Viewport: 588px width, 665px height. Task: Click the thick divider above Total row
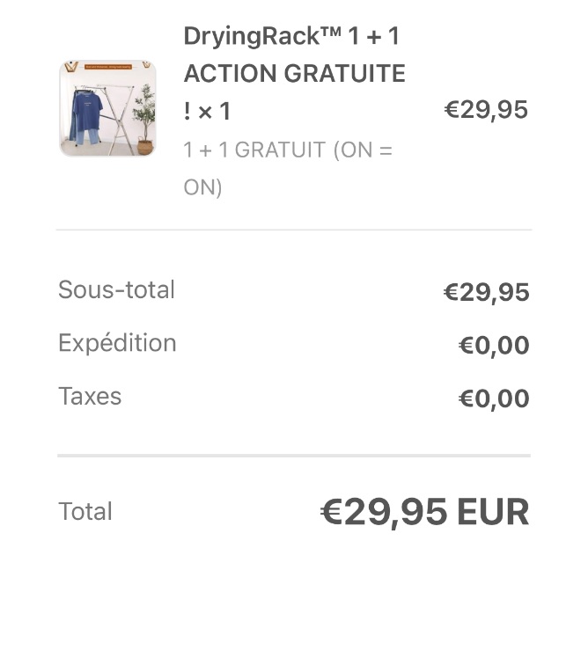point(294,456)
